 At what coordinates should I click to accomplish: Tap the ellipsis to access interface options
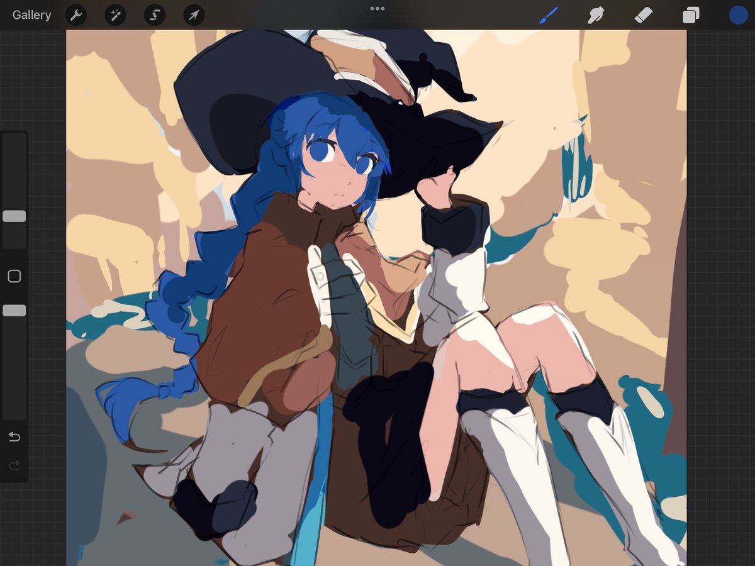pos(377,8)
